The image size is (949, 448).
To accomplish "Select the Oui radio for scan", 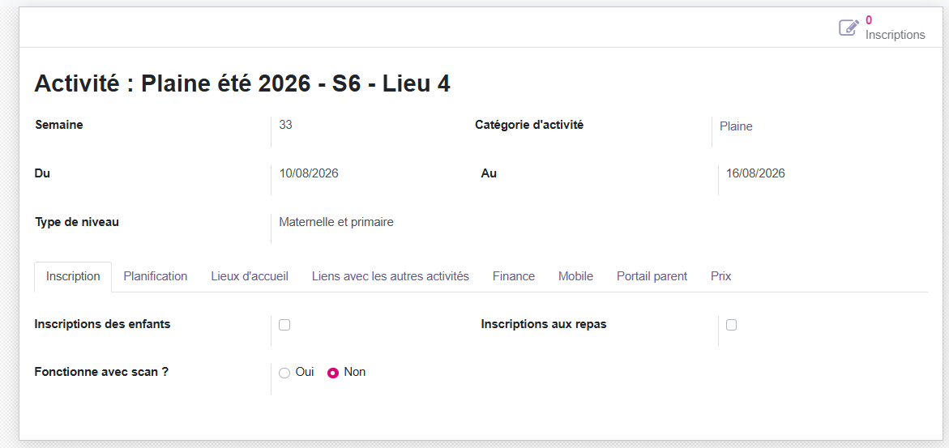I will click(284, 373).
